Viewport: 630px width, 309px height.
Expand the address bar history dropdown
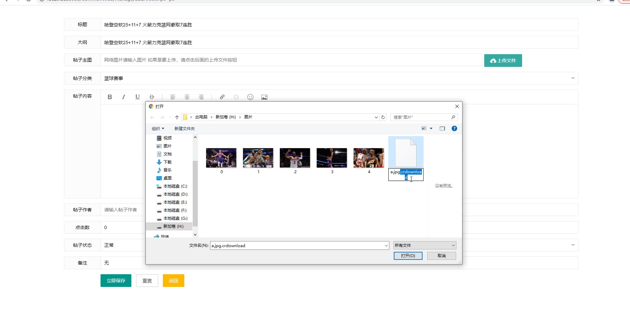[376, 117]
